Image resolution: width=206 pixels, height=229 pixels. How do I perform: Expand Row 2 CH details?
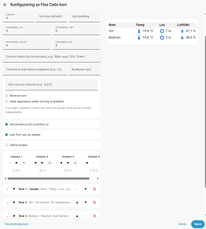[x=14, y=202]
